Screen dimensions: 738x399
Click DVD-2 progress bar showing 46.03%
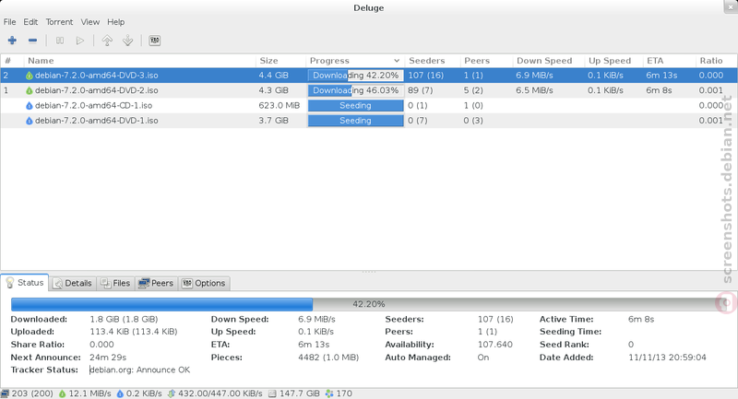[356, 90]
